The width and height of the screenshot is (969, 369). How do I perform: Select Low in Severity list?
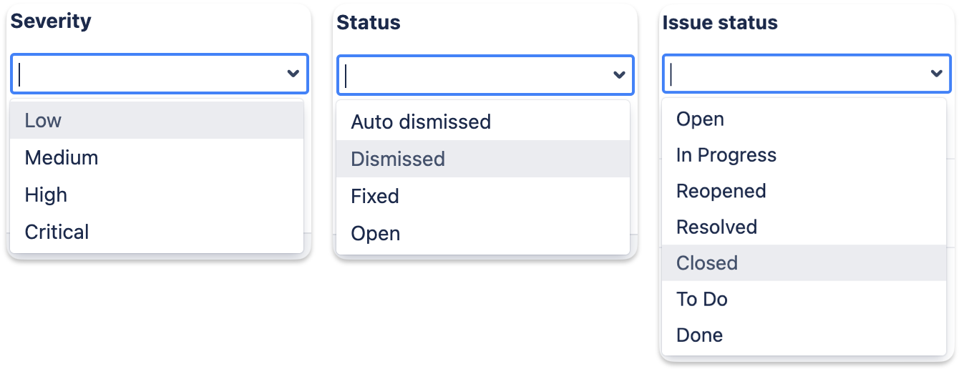43,120
